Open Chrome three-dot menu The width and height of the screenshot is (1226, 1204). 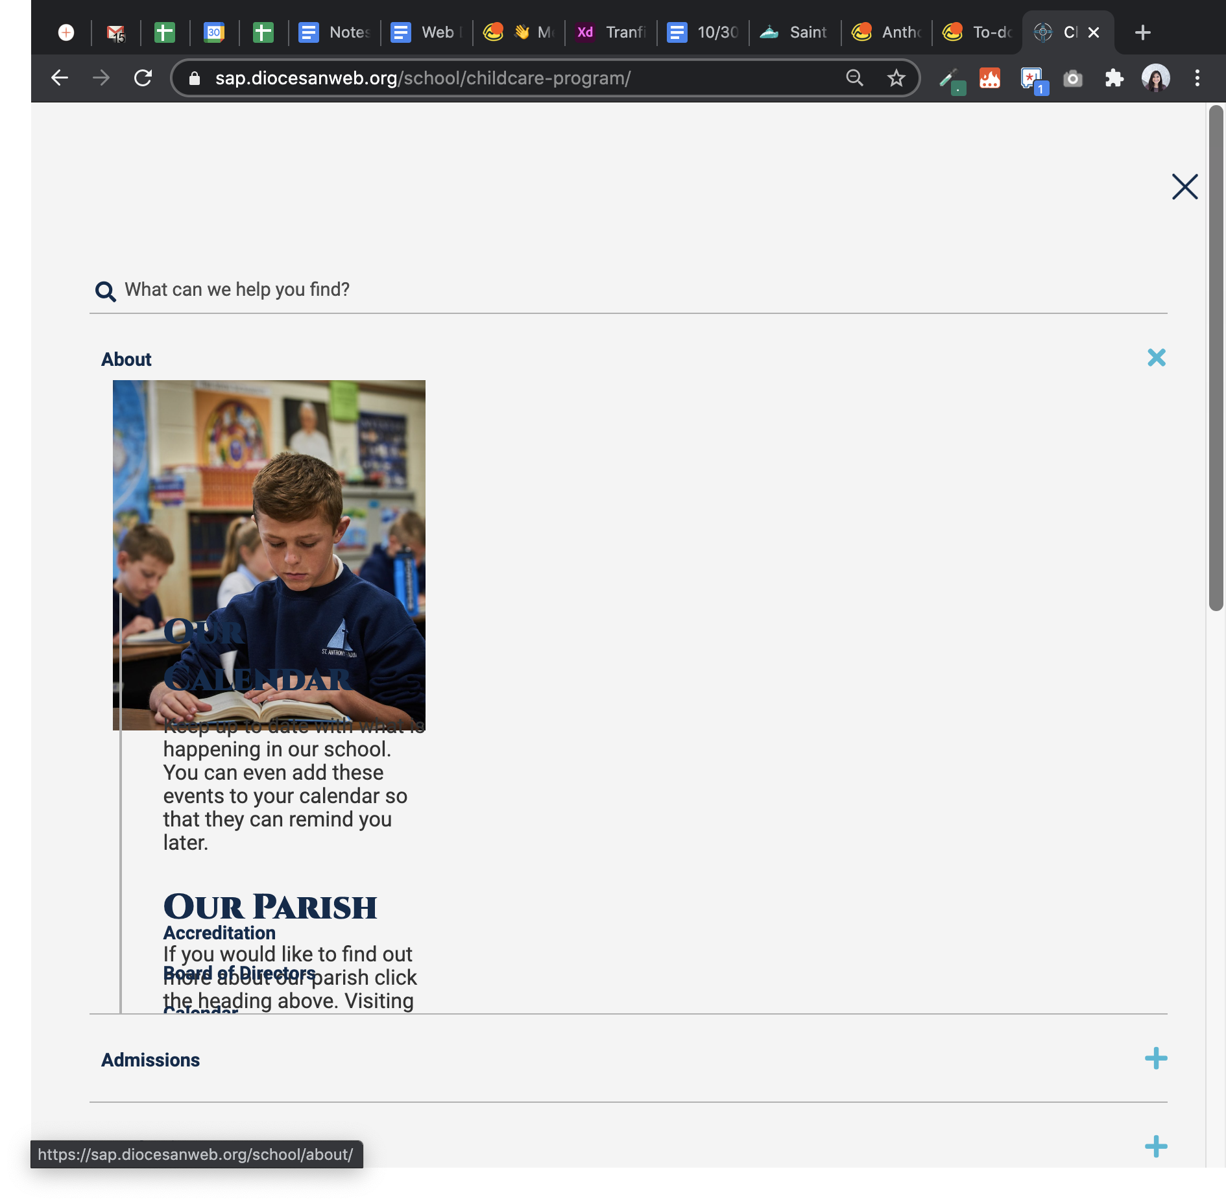pyautogui.click(x=1197, y=78)
